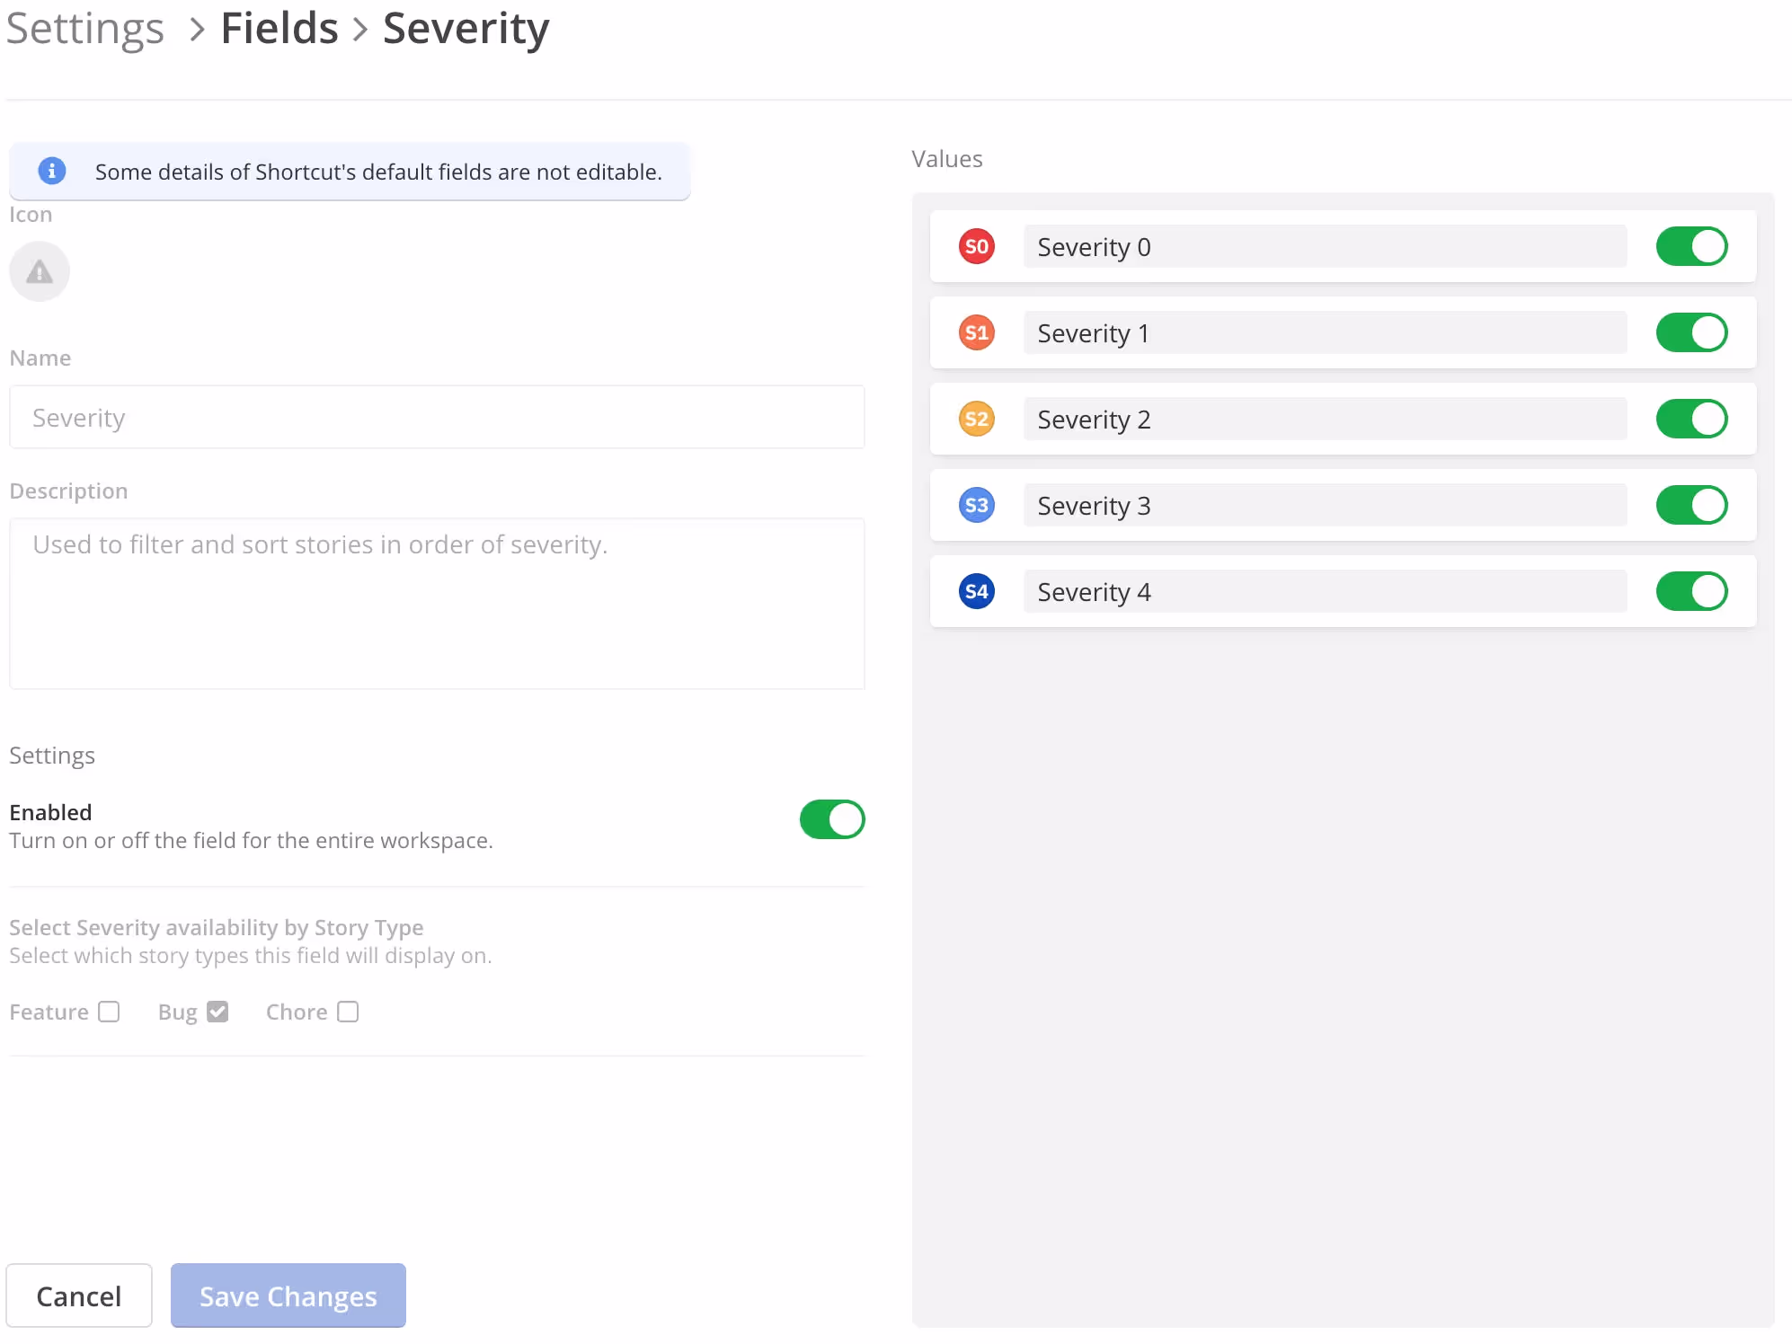Go to Settings in the breadcrumb
Image resolution: width=1792 pixels, height=1344 pixels.
85,29
